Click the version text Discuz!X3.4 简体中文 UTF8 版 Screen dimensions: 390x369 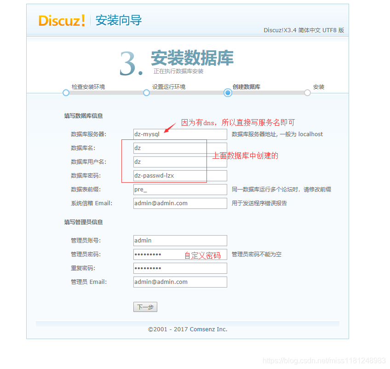pos(304,30)
